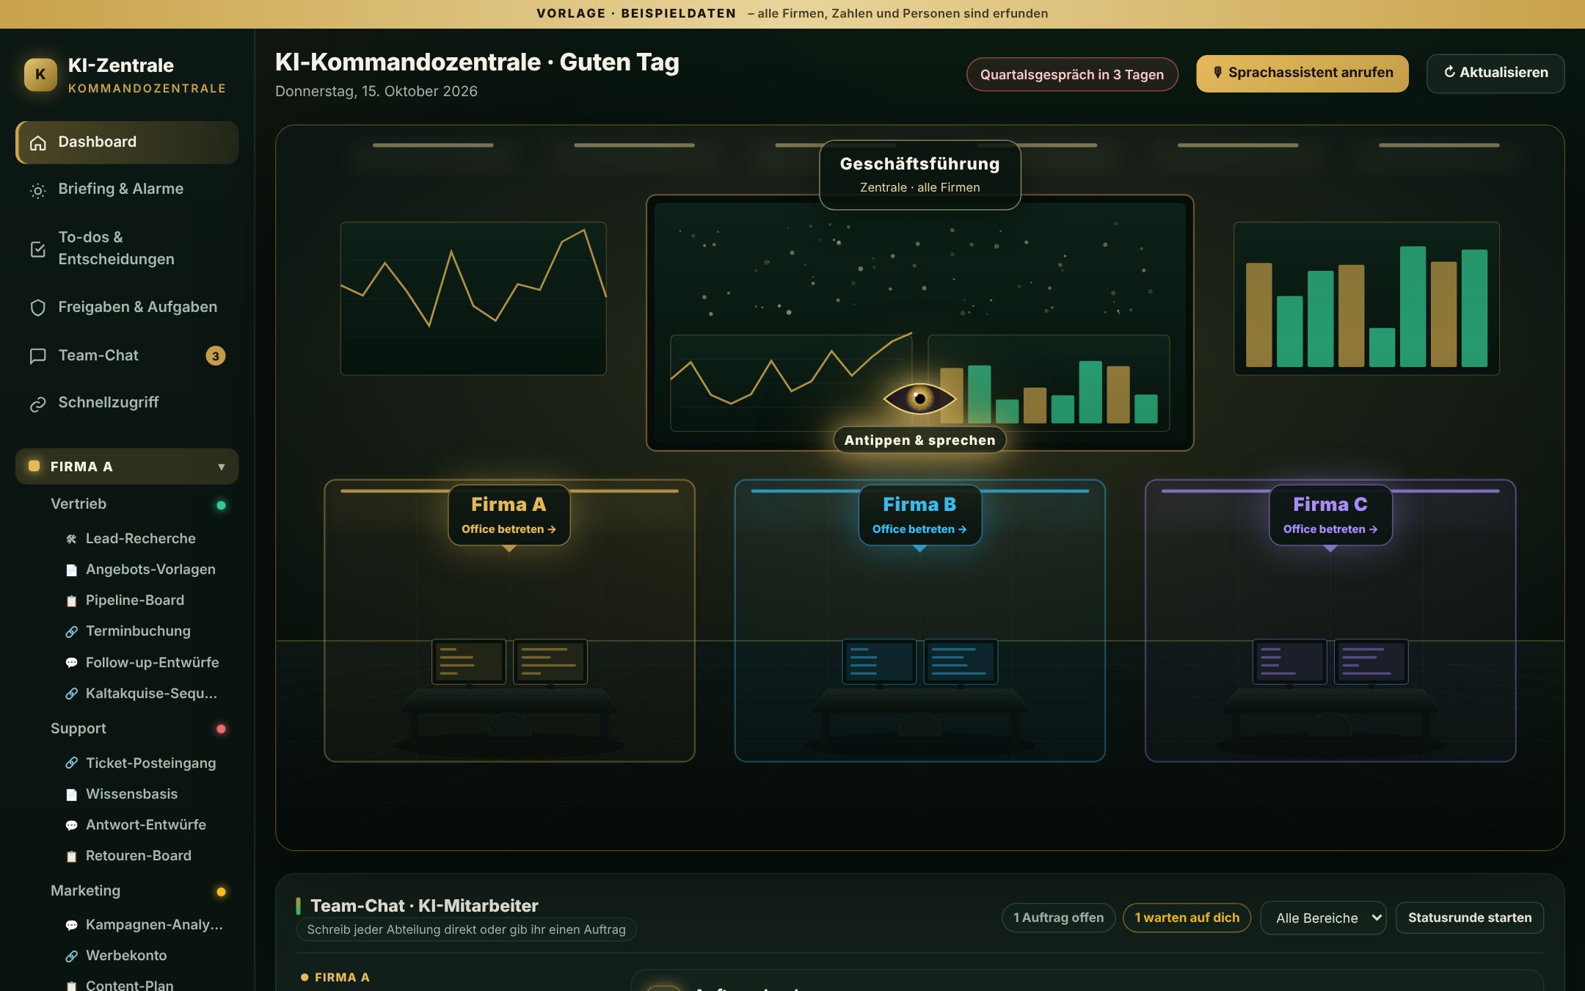This screenshot has height=991, width=1585.
Task: Click the Briefing & Alarme sun icon
Action: click(x=37, y=190)
